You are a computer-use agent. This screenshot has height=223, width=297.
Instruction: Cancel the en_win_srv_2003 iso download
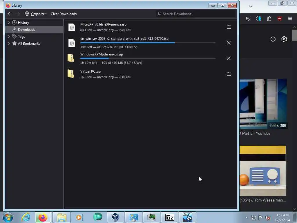pyautogui.click(x=229, y=43)
